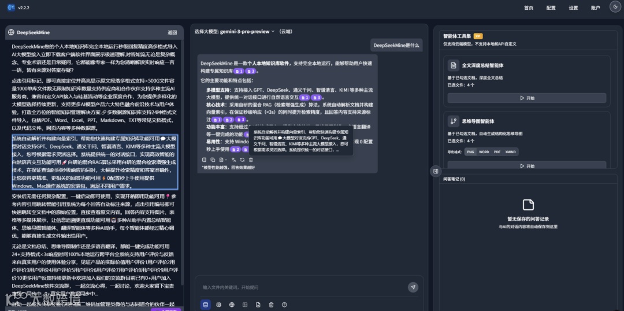Click the chip icon in the chat toolbar
Screen dimensions: 624x311
[x=218, y=305]
